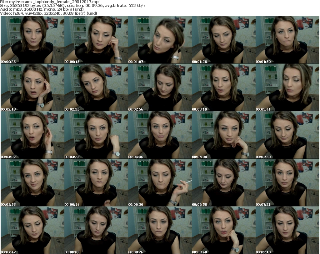
Task: Open the thumbnail stamped 00:01:07
Action: (x=160, y=40)
